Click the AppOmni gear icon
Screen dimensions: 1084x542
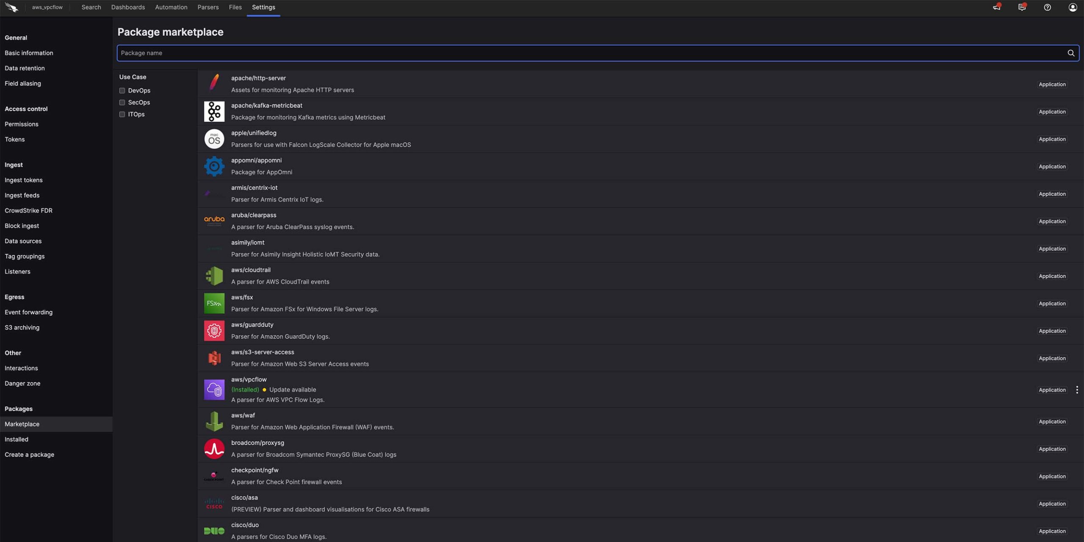[214, 166]
